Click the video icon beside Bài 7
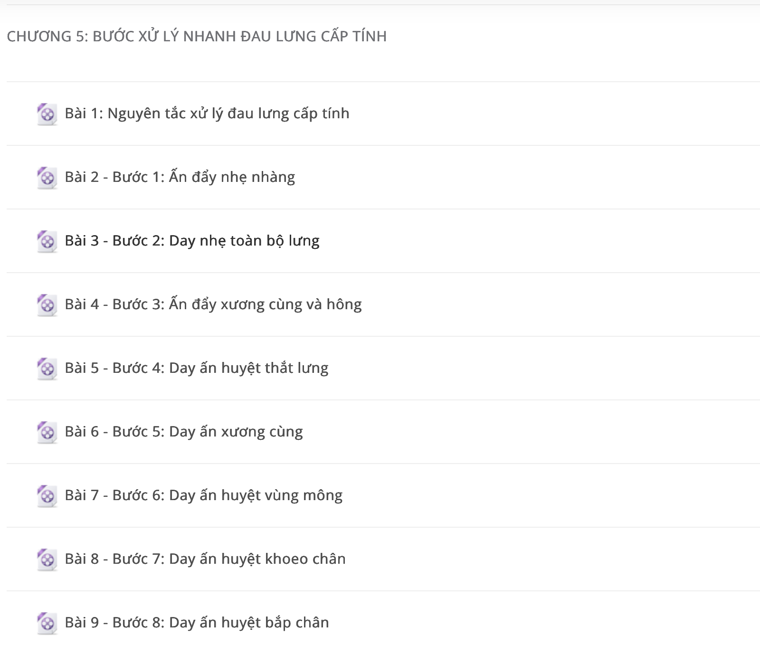 (47, 496)
